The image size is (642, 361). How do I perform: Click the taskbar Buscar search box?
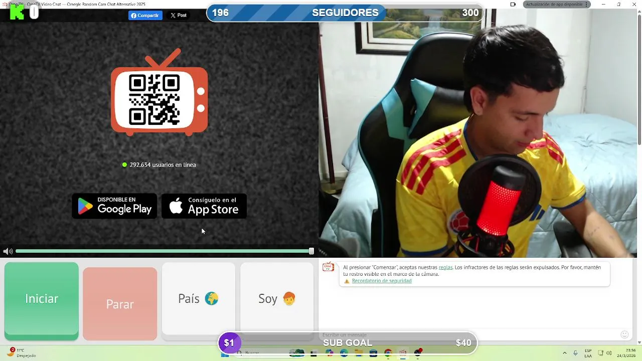270,353
